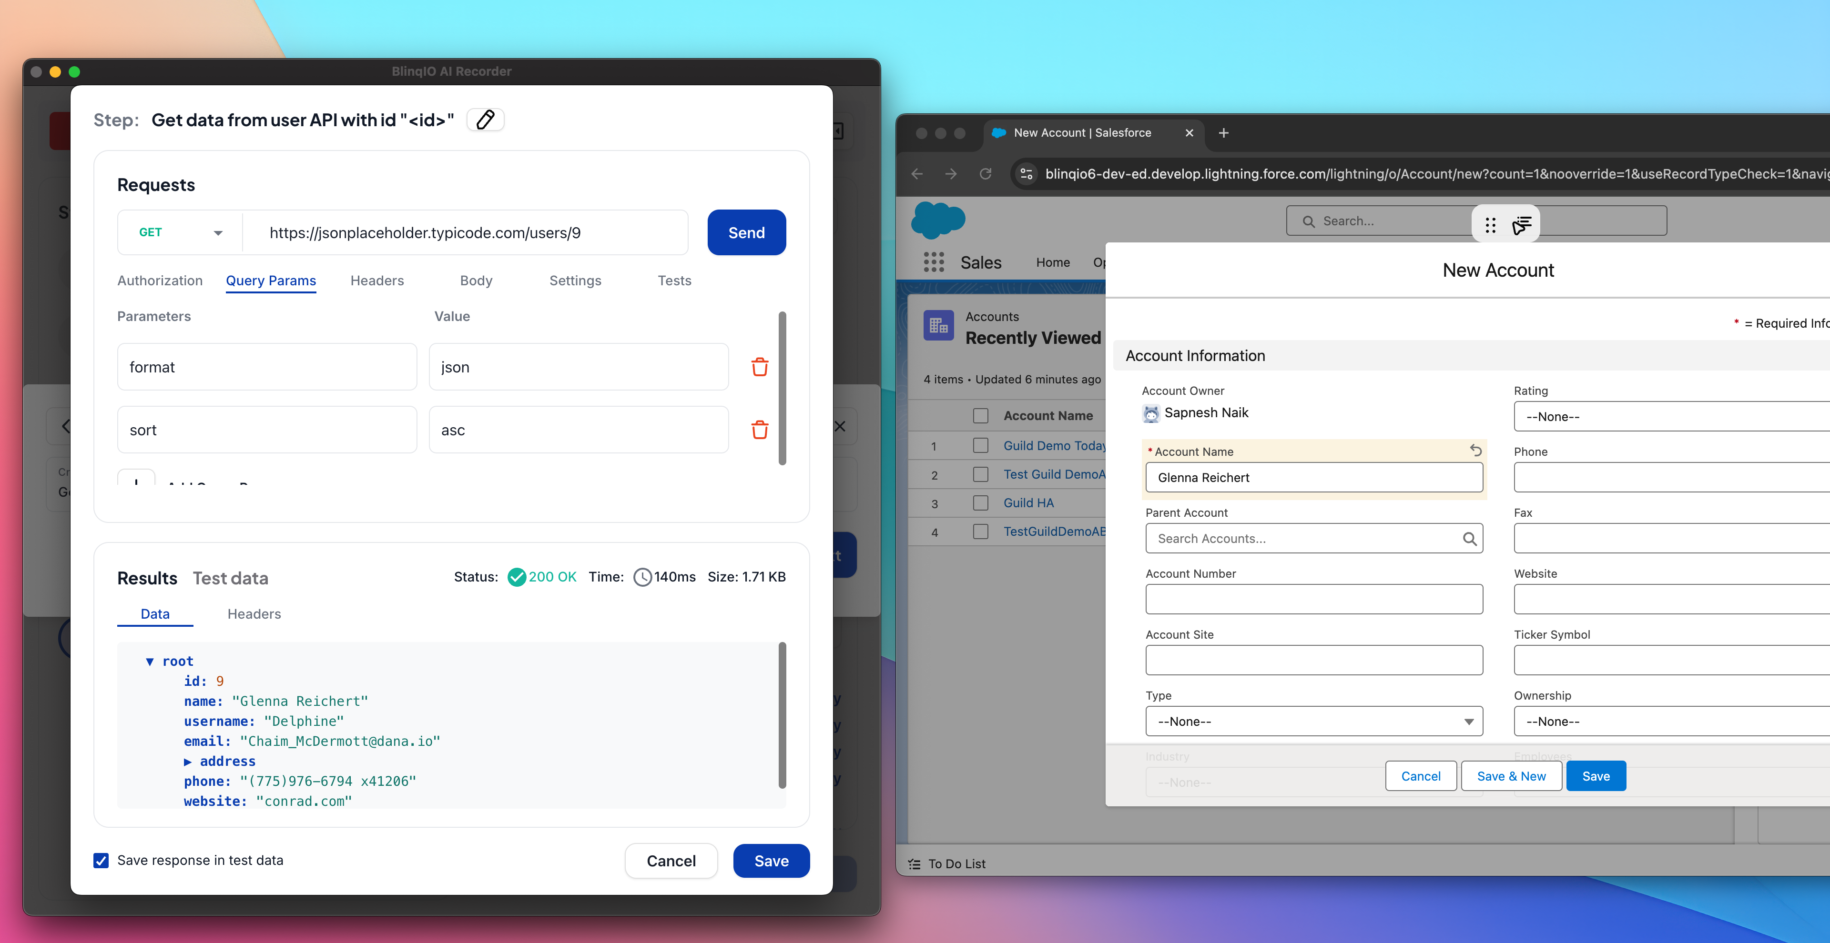Select checkbox for Test Guild DemoA row

pyautogui.click(x=980, y=474)
